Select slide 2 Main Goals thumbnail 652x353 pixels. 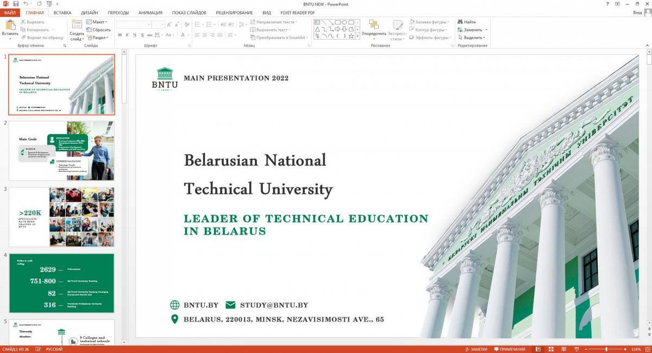tap(62, 150)
